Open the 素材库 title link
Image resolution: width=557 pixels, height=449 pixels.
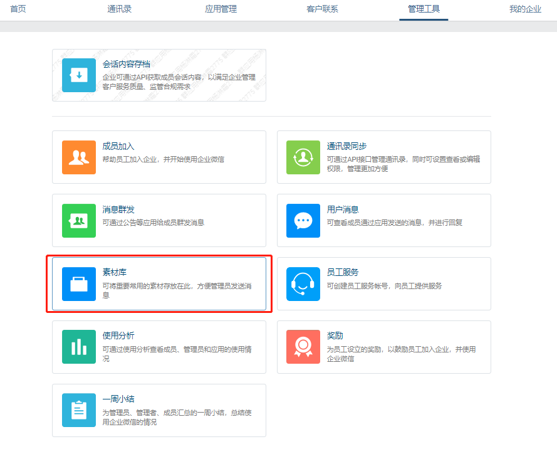point(115,273)
